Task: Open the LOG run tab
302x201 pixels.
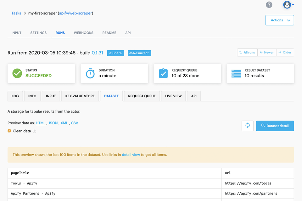Action: tap(15, 96)
